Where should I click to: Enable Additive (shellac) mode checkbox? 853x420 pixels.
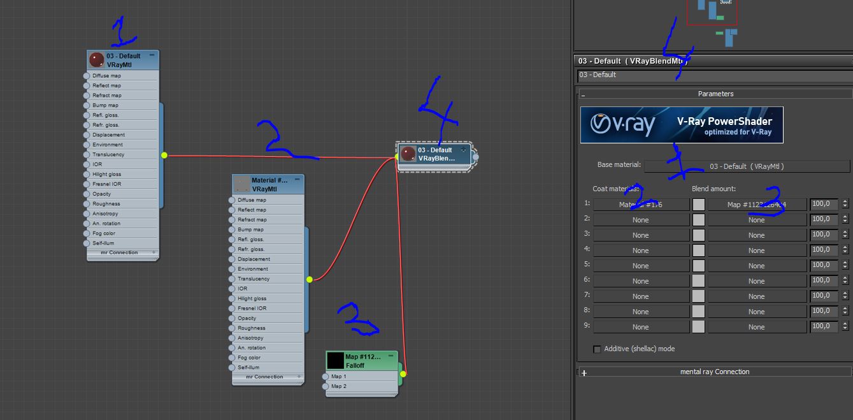tap(597, 349)
